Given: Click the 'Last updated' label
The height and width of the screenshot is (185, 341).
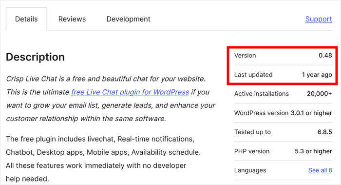Looking at the screenshot, I should pyautogui.click(x=253, y=75).
